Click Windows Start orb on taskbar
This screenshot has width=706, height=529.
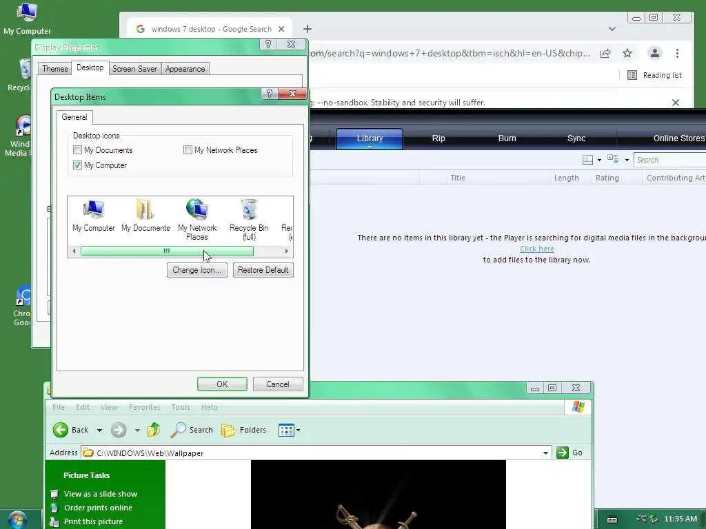pyautogui.click(x=17, y=520)
